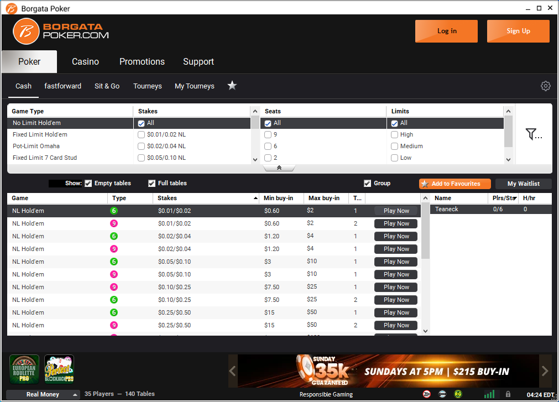Click 6-seat icon for $0.10/$0.25 table
Image resolution: width=559 pixels, height=402 pixels.
coord(114,300)
